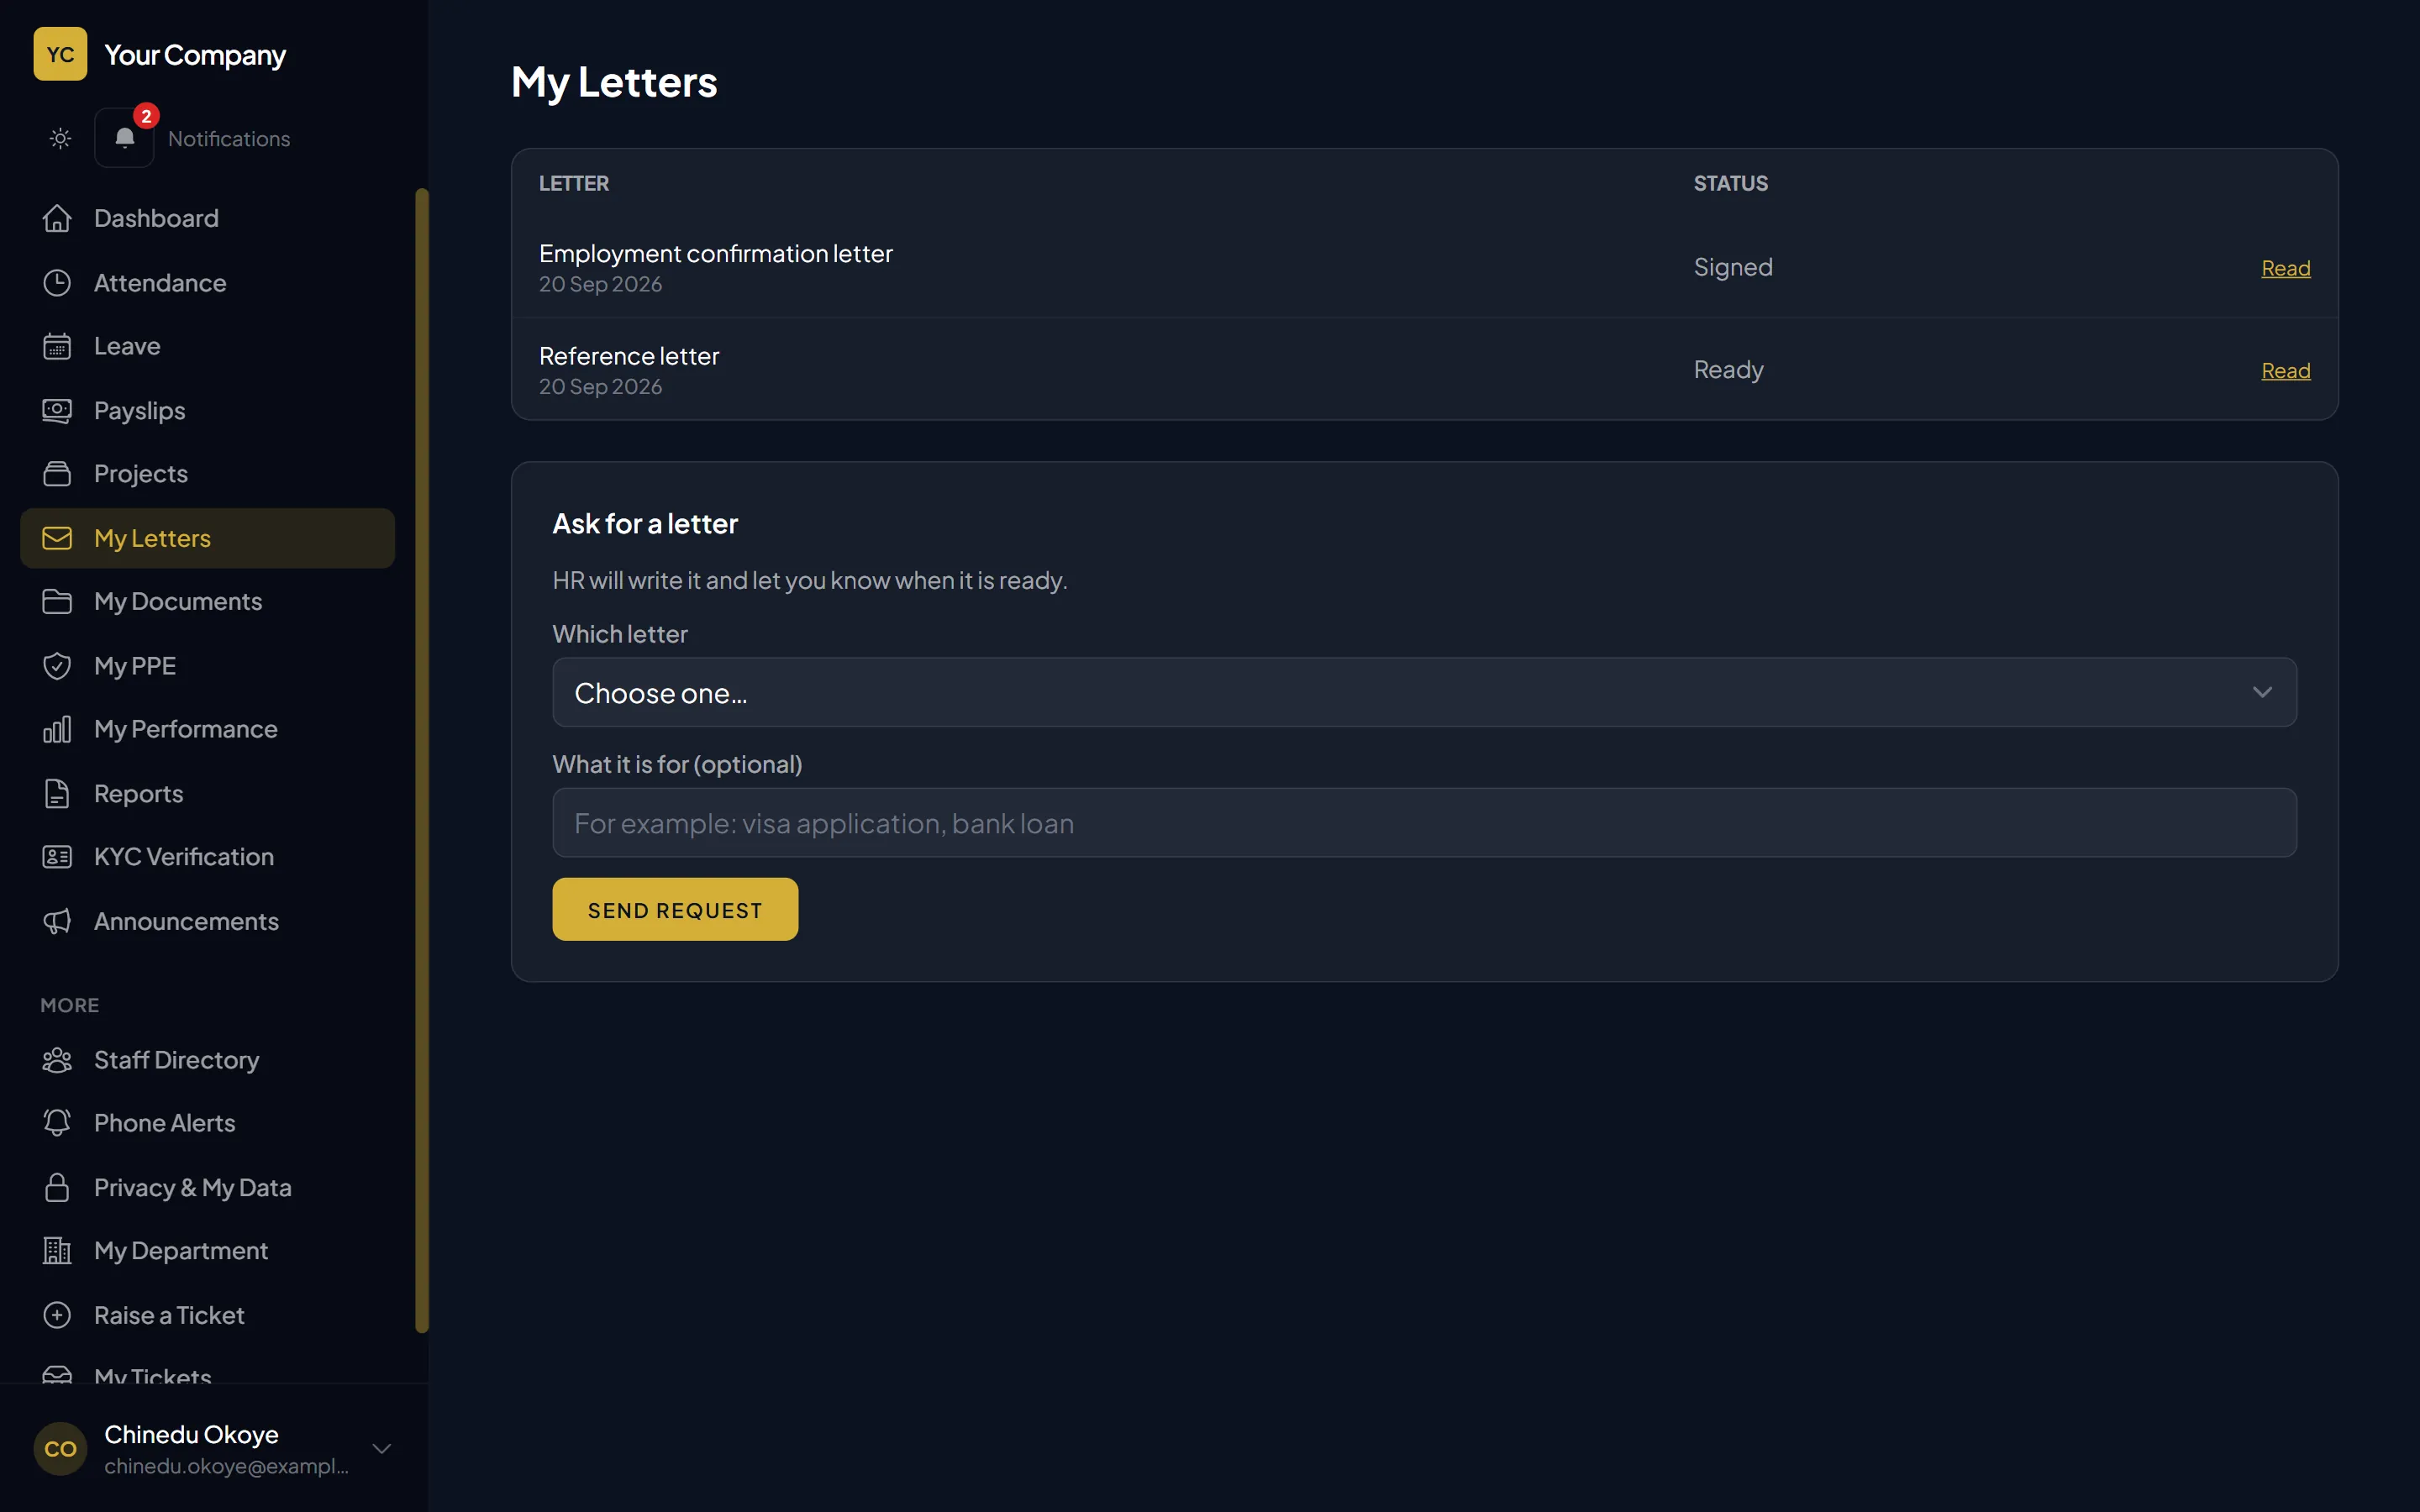2420x1512 pixels.
Task: Focus the What it is for input
Action: [1424, 822]
